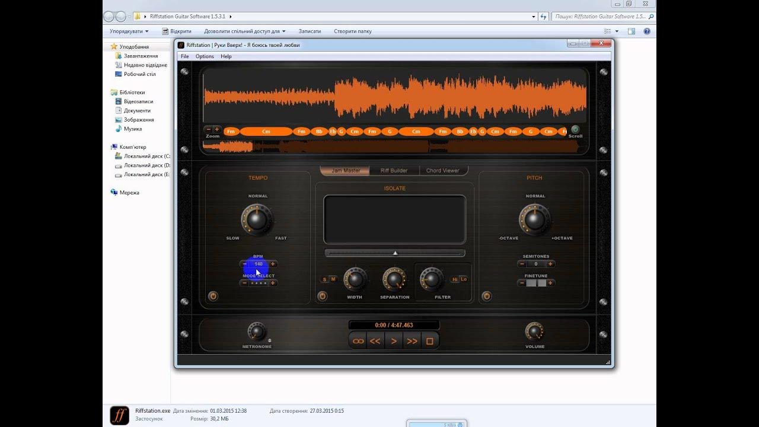Toggle the Isolate section power button
This screenshot has width=759, height=427.
pos(322,296)
